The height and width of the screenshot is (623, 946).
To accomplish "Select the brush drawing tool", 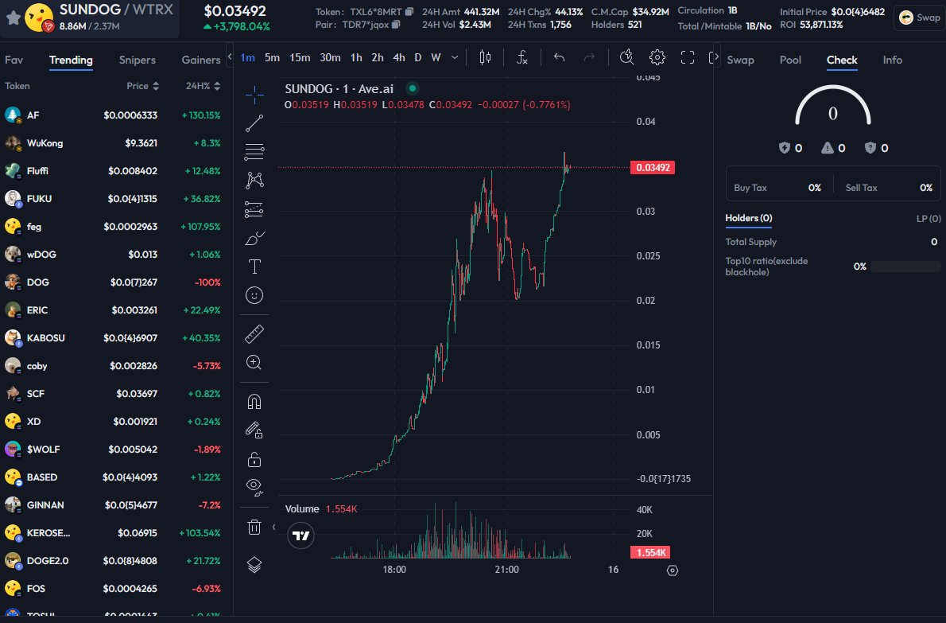I will pos(254,239).
